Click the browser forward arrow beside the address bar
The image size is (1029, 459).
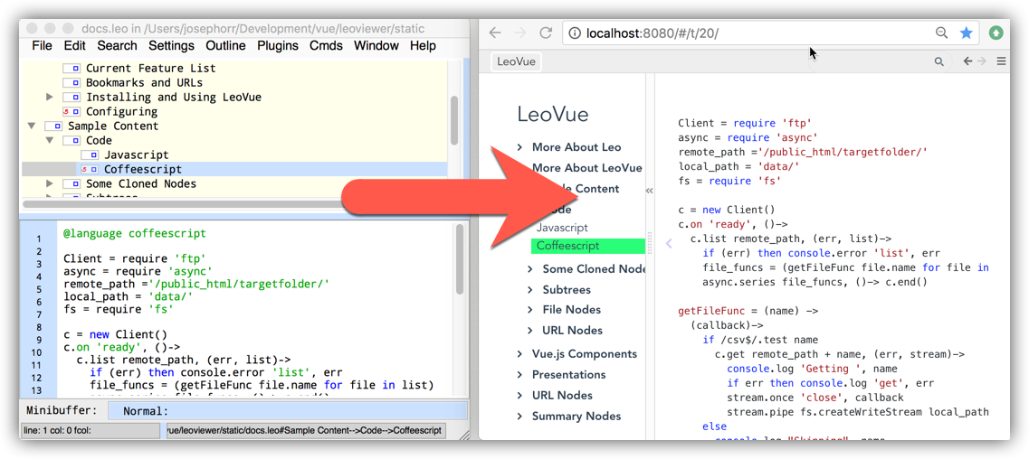(519, 33)
